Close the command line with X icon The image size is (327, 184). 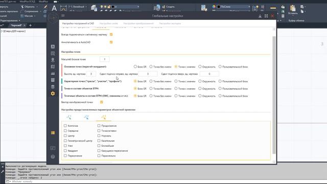click(x=3, y=167)
